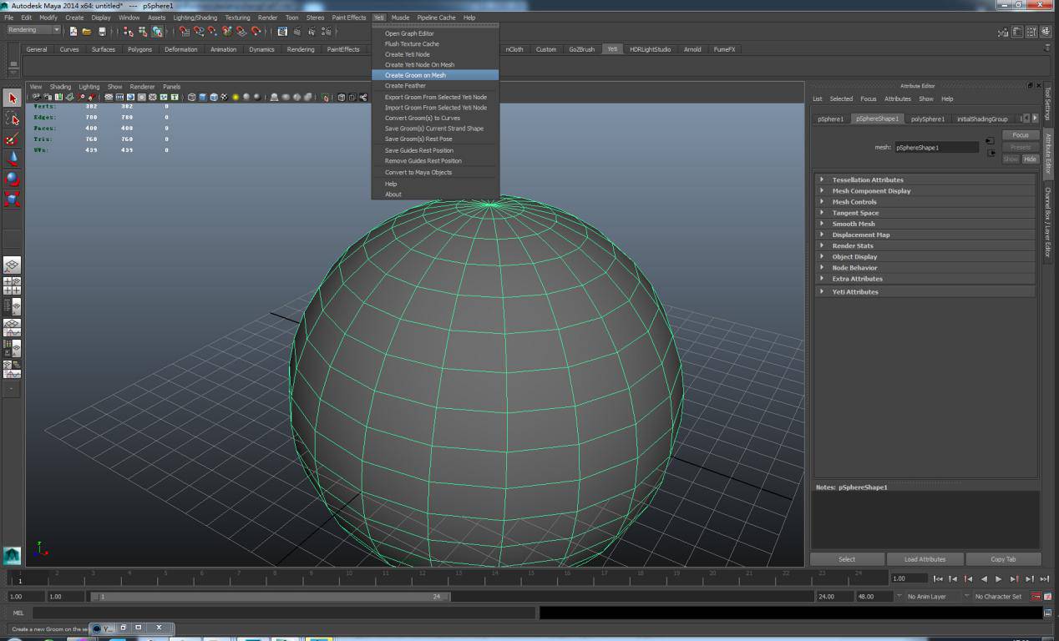This screenshot has height=641, width=1059.
Task: Click the mesh name input field
Action: [936, 148]
